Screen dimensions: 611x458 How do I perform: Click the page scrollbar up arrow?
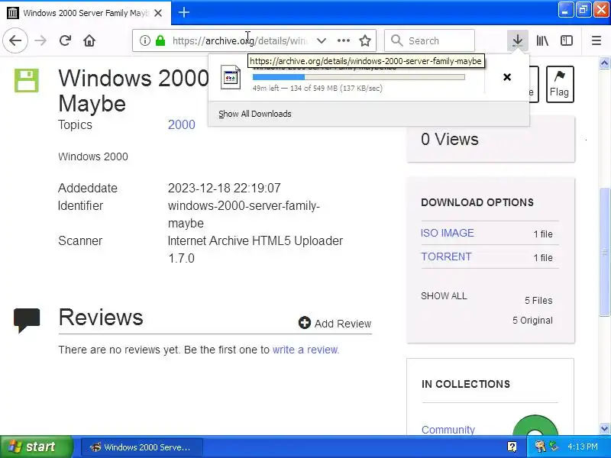[604, 63]
